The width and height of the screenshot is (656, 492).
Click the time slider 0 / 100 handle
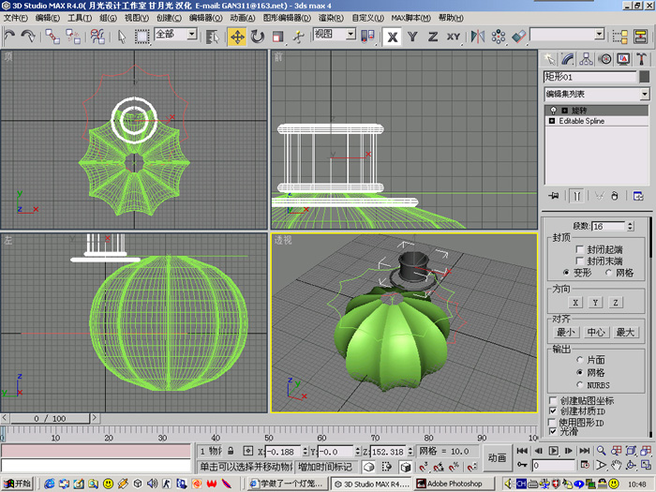point(50,418)
